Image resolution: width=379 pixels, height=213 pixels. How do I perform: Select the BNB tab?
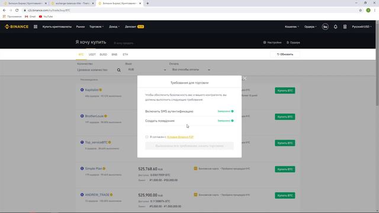pyautogui.click(x=114, y=54)
